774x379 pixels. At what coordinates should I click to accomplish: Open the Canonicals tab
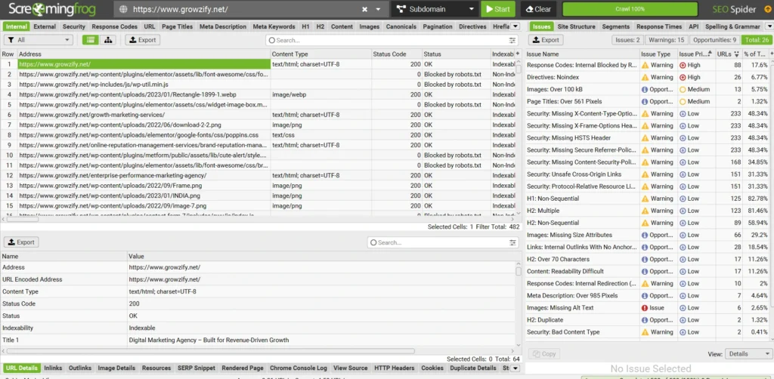pos(401,26)
